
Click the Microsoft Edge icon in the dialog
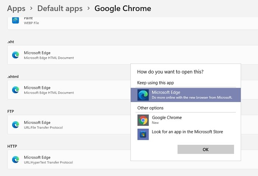click(x=143, y=95)
